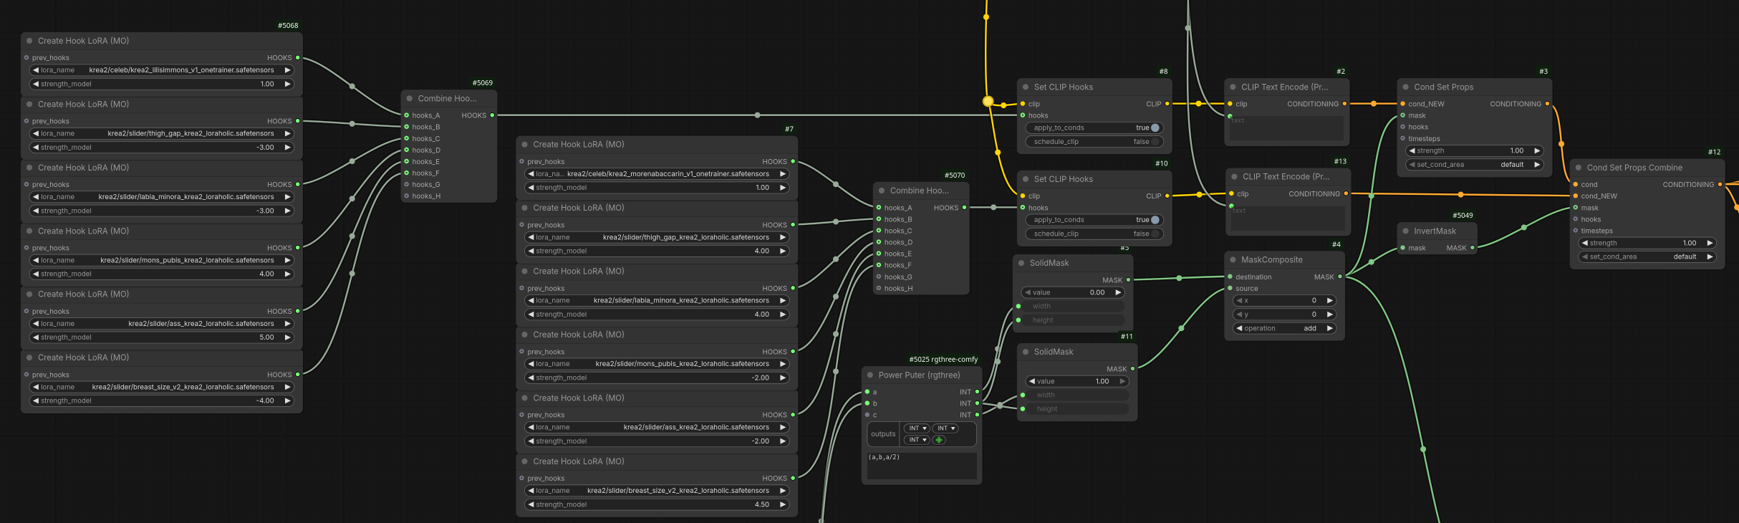The width and height of the screenshot is (1739, 523).
Task: Select the MaskComposite node title
Action: 1271,260
